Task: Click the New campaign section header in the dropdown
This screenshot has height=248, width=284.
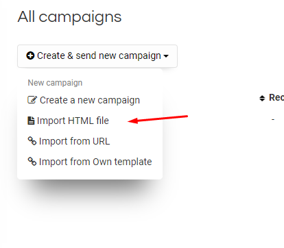Action: coord(55,83)
